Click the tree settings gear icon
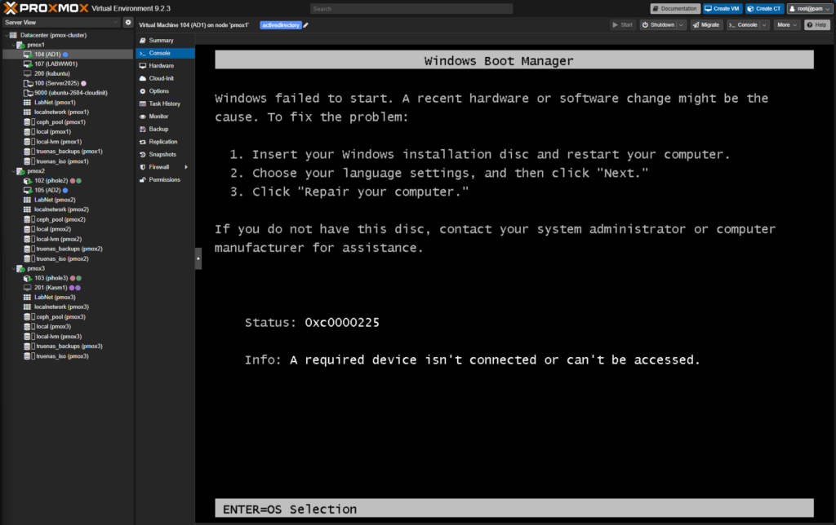 tap(128, 22)
